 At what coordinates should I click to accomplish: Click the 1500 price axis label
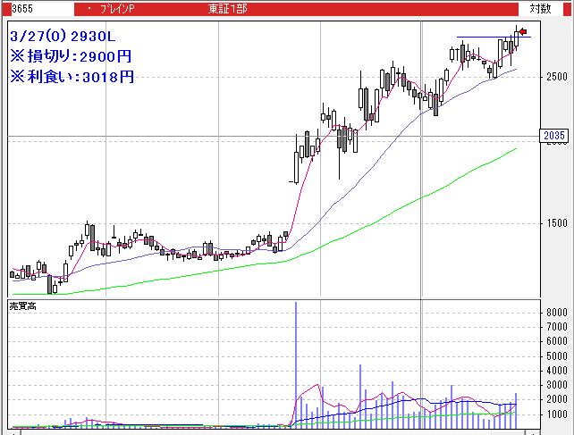click(555, 223)
